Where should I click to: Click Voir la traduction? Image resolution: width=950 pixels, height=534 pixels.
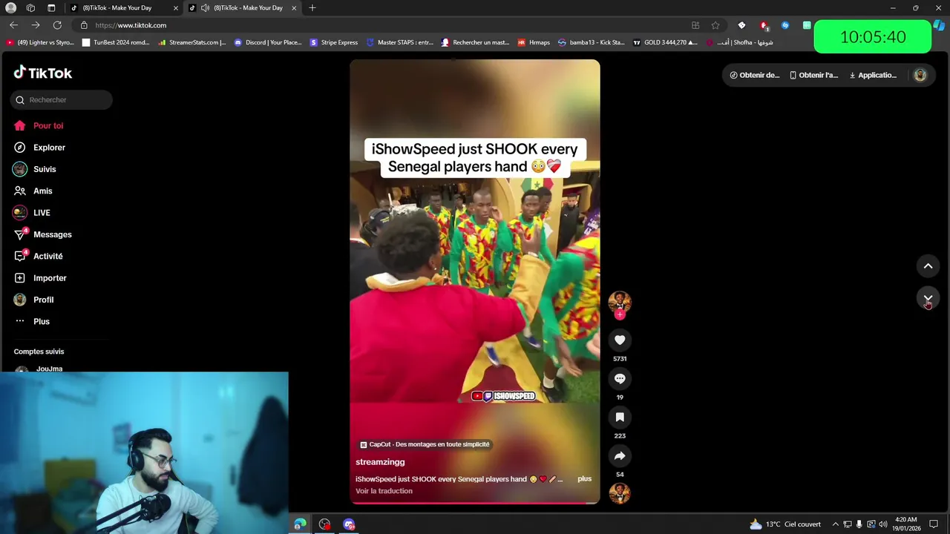pos(384,491)
